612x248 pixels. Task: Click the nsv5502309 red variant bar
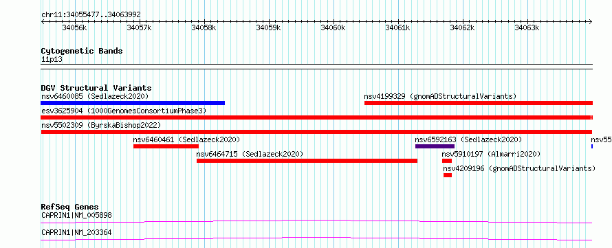click(x=316, y=132)
